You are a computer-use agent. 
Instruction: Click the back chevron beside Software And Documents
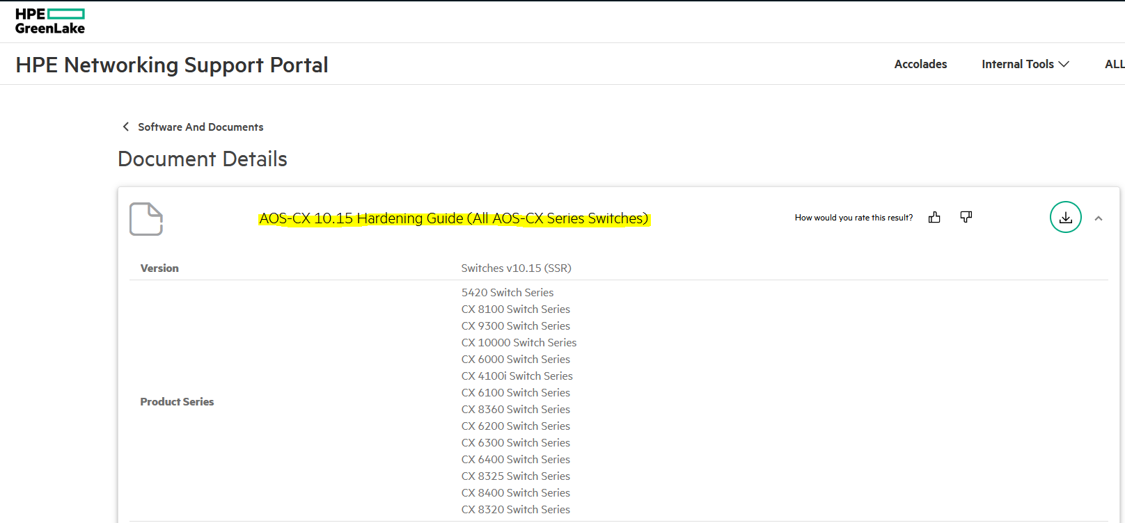click(x=126, y=127)
